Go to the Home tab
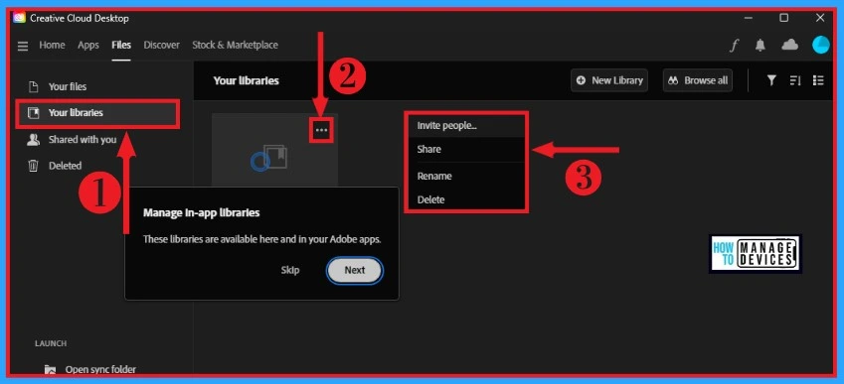Screen dimensions: 844x384 52,45
